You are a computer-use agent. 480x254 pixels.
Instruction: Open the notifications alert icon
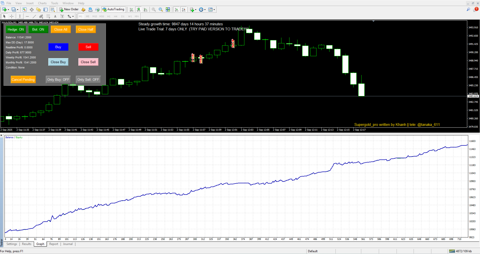coord(475,10)
